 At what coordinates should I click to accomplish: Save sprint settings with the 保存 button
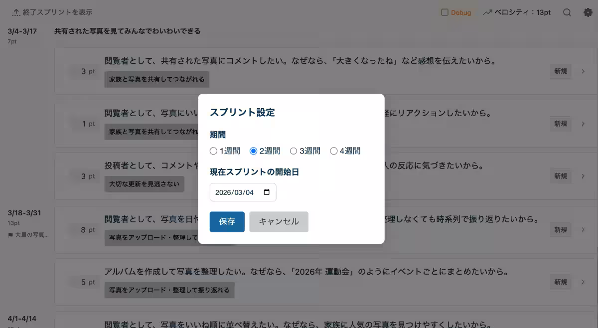[x=227, y=222]
